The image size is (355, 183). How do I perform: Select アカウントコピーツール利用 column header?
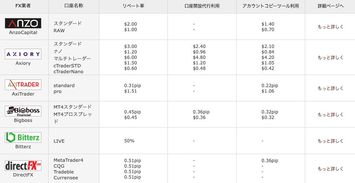270,7
